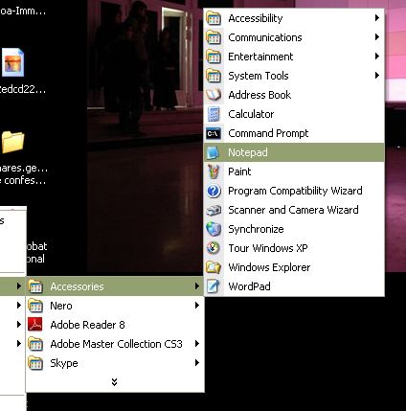Click the 'Accessories' label
The width and height of the screenshot is (406, 411).
77,286
